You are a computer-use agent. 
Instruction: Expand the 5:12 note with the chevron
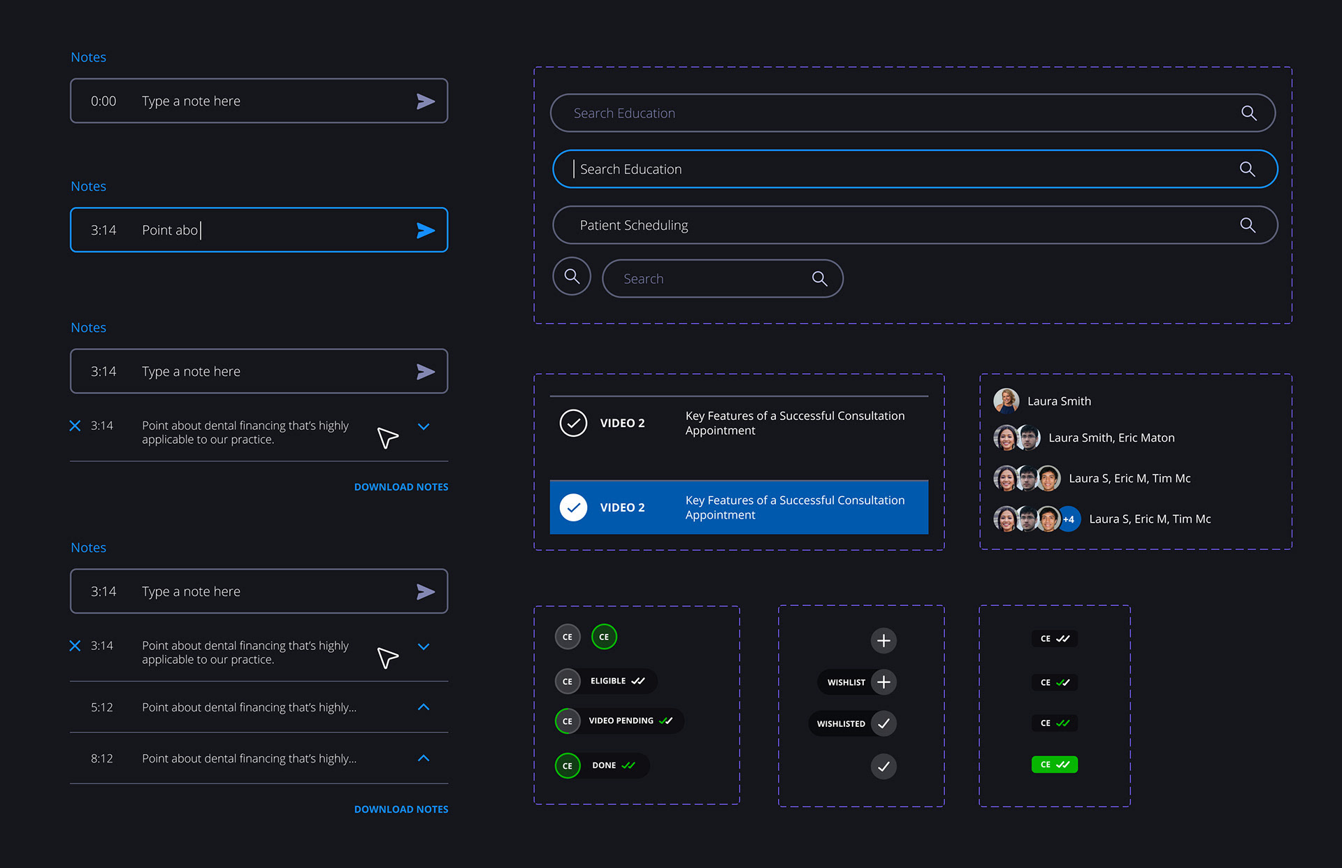(x=424, y=707)
